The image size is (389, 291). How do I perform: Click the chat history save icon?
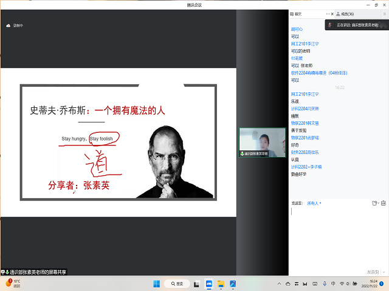click(x=384, y=203)
